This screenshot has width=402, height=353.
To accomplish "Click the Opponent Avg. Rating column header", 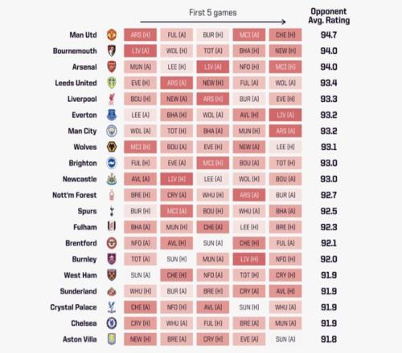I will (329, 16).
